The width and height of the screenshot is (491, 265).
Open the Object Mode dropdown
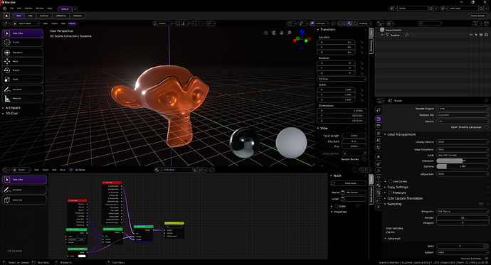click(26, 23)
